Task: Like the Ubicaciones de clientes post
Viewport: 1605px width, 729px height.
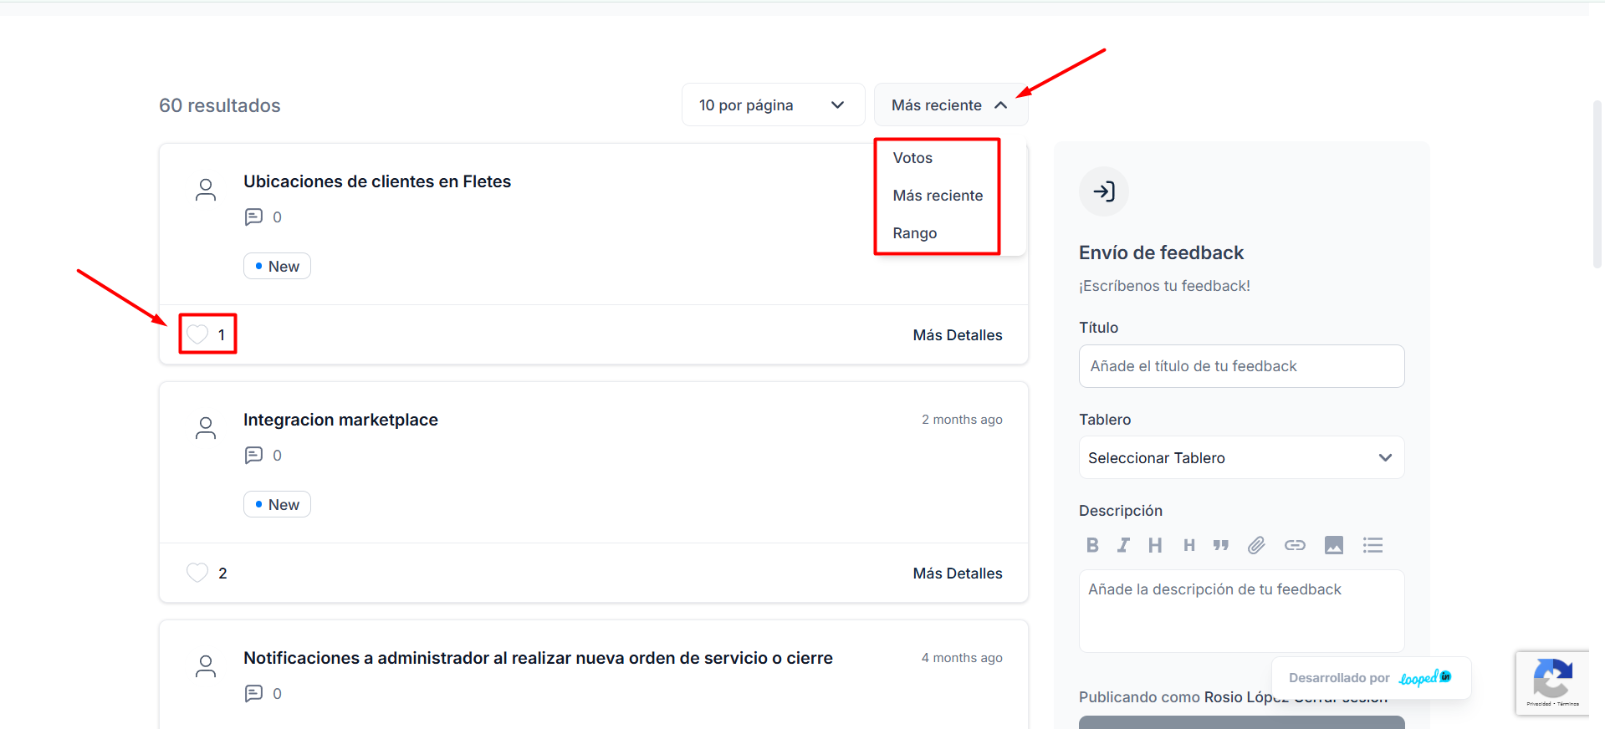Action: point(197,334)
